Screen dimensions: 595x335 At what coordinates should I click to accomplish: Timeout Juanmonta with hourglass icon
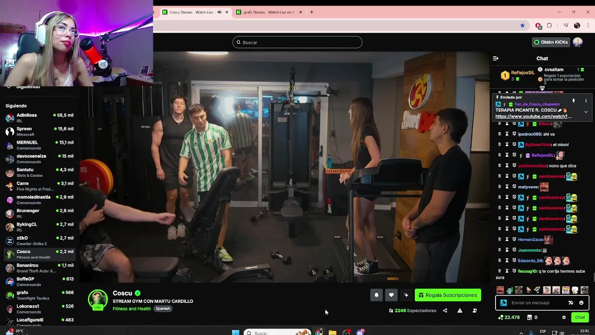point(507,250)
